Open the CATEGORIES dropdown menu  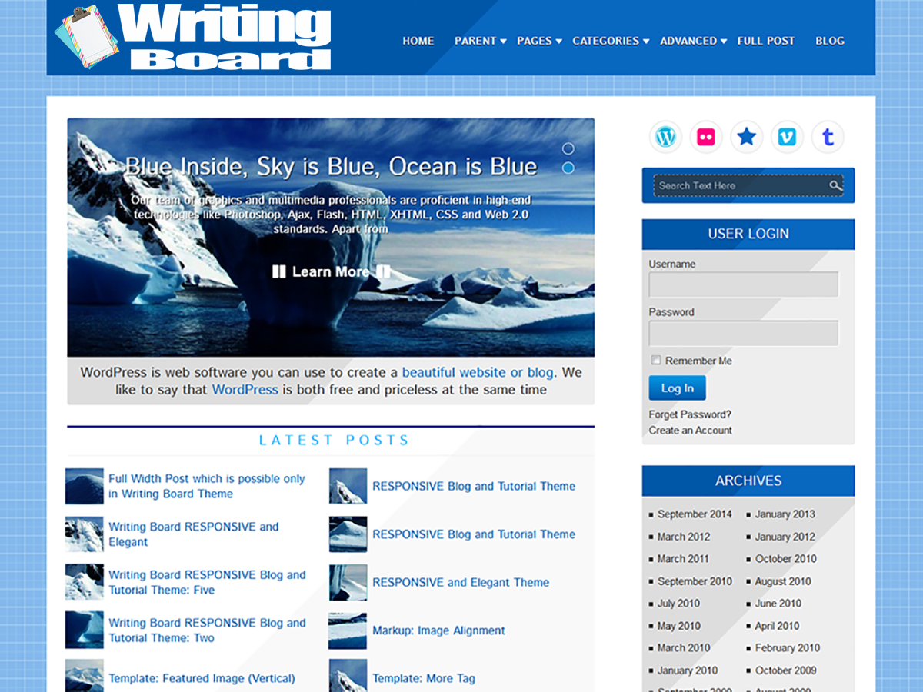(605, 41)
